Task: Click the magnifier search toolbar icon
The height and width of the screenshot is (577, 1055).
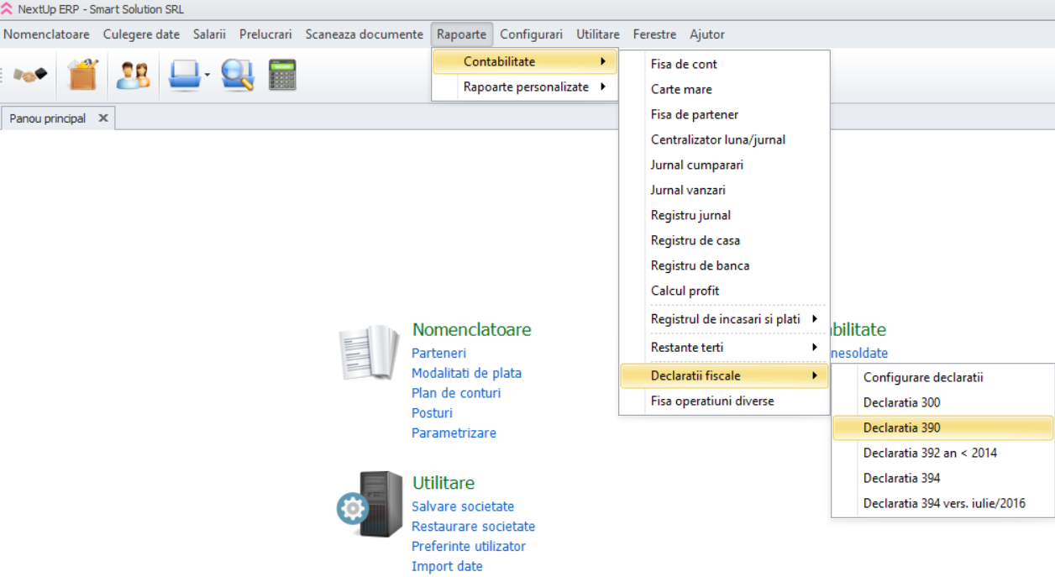Action: point(238,76)
